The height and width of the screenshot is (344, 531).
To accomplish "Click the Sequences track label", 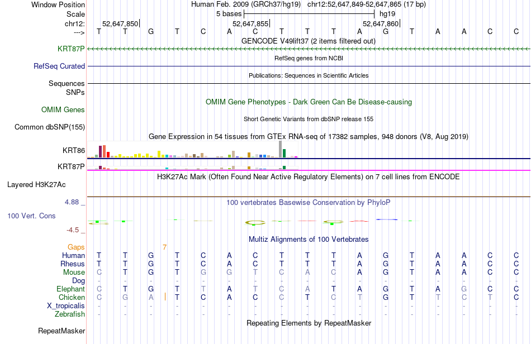I will click(x=67, y=83).
